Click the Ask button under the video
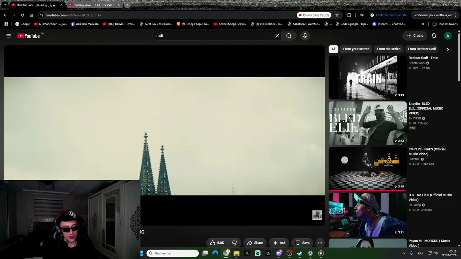This screenshot has height=259, width=461. tap(279, 243)
